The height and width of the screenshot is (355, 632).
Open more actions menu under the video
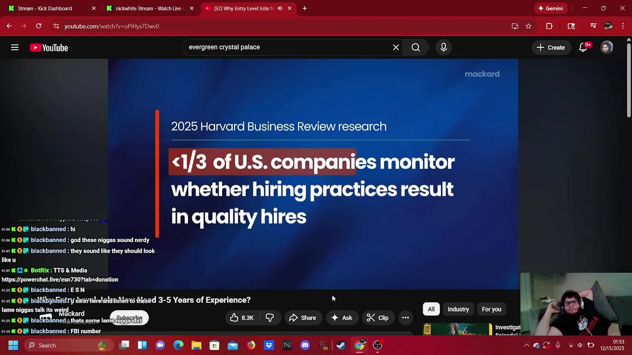coord(405,318)
